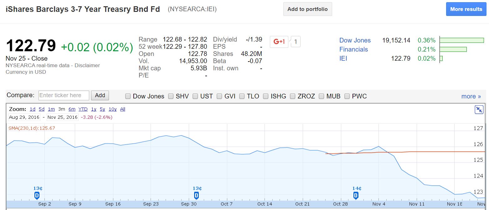Click the Google +1 button
489x210 pixels.
[x=279, y=42]
